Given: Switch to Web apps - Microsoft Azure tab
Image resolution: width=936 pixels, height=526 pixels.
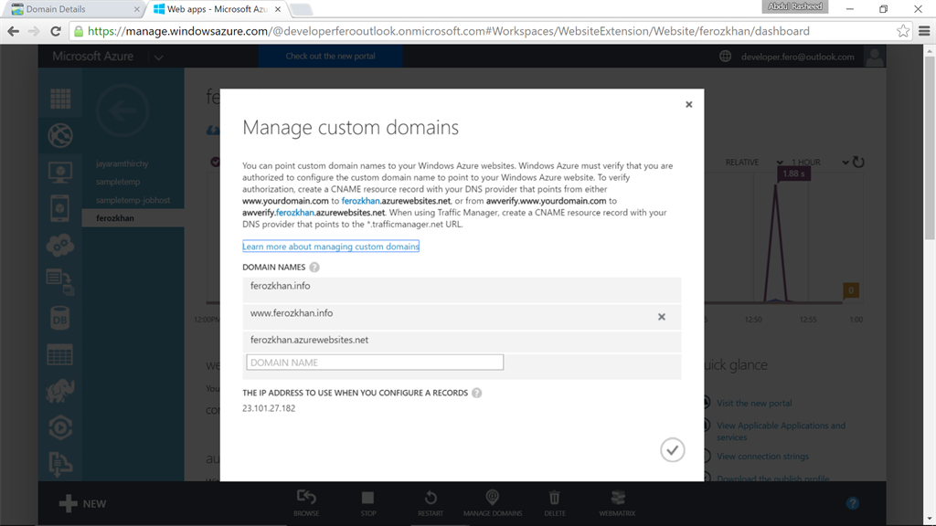Looking at the screenshot, I should click(x=216, y=9).
